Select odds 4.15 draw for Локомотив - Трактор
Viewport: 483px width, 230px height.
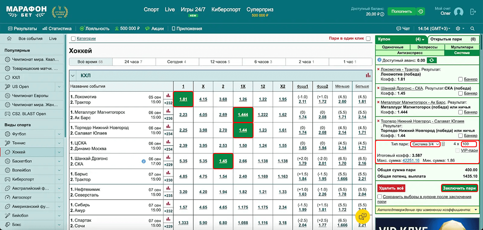click(x=203, y=99)
